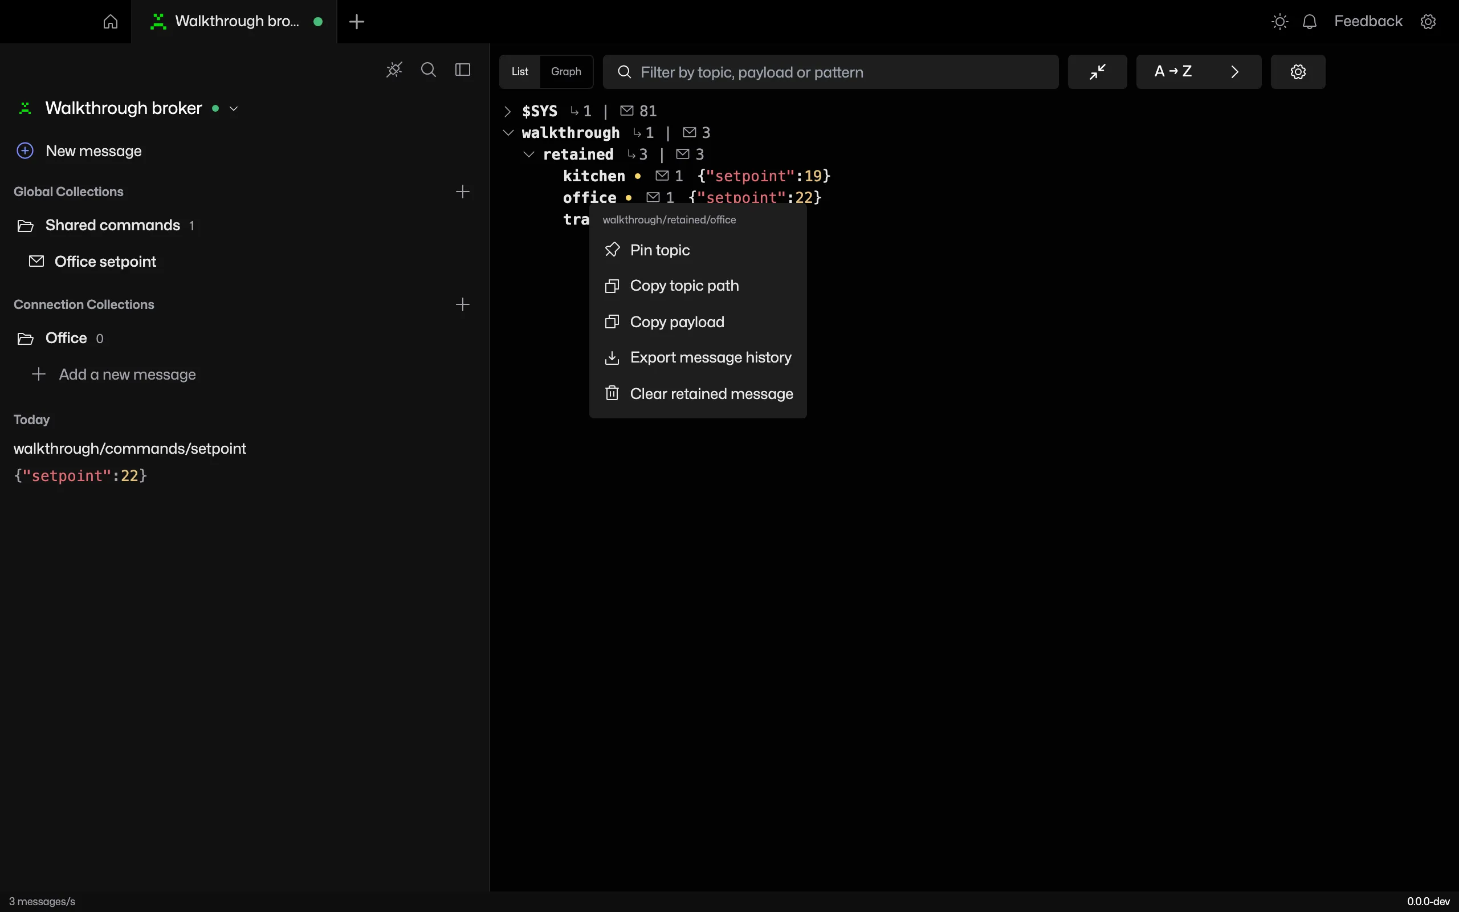Open the A → Z sort dropdown
This screenshot has height=912, width=1459.
(1199, 72)
